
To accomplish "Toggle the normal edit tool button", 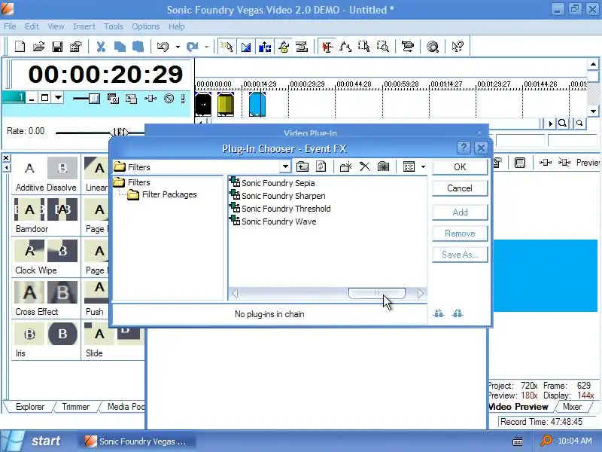I will 327,47.
